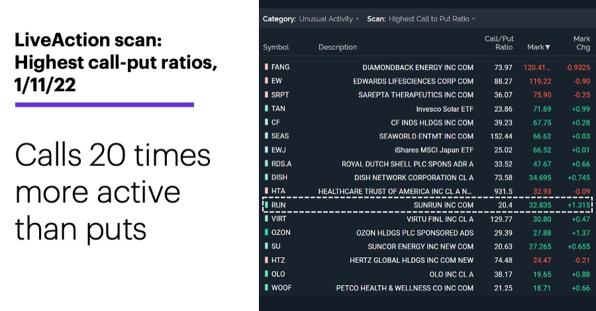Viewport: 596px width, 311px height.
Task: Click call/put ratio value 129.77
Action: [x=501, y=219]
